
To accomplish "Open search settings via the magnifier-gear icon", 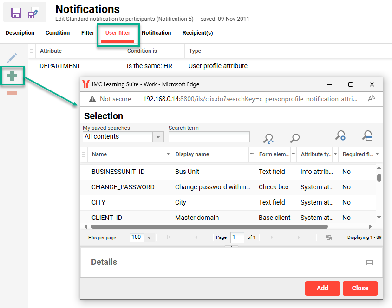I will point(340,135).
